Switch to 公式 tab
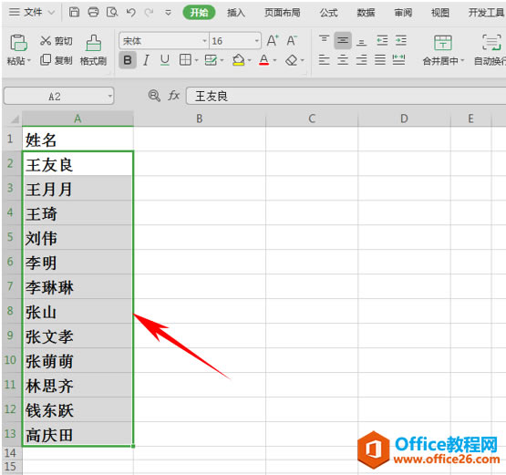 click(x=328, y=13)
